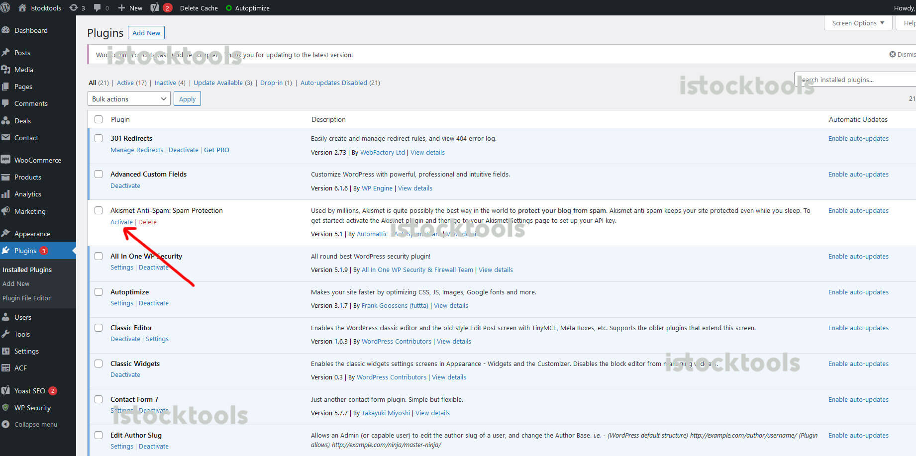Select the Akismet Anti-Spam checkbox
Screen dimensions: 916x456
pos(99,210)
